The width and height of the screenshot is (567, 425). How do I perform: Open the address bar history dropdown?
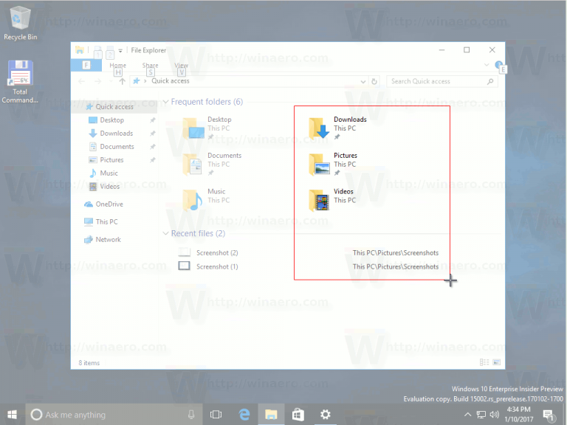tap(363, 82)
